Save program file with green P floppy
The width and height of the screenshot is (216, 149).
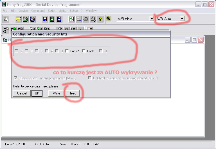(52, 19)
